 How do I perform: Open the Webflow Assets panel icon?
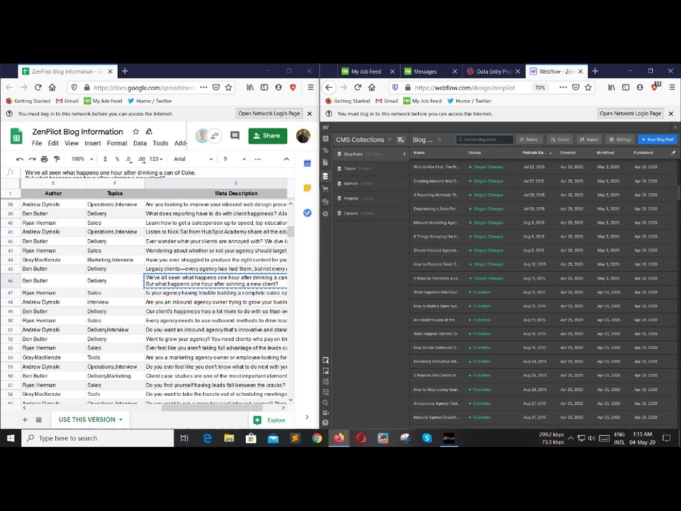click(x=326, y=201)
